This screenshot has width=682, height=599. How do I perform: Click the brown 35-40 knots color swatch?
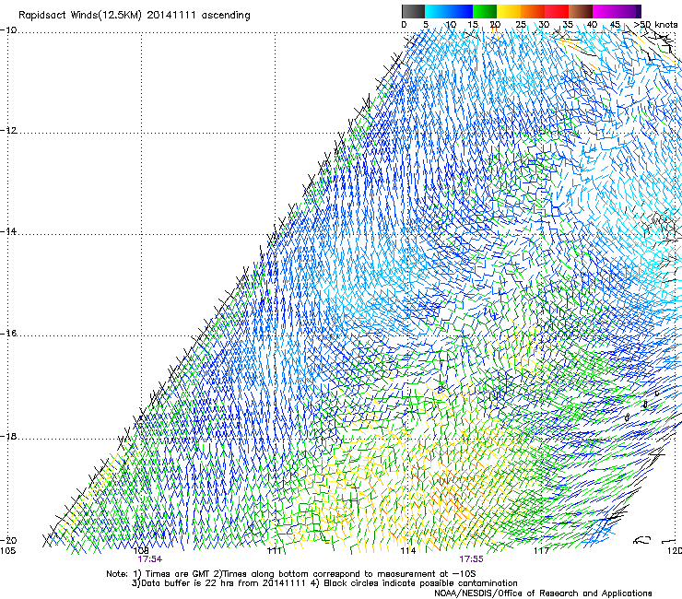point(581,11)
